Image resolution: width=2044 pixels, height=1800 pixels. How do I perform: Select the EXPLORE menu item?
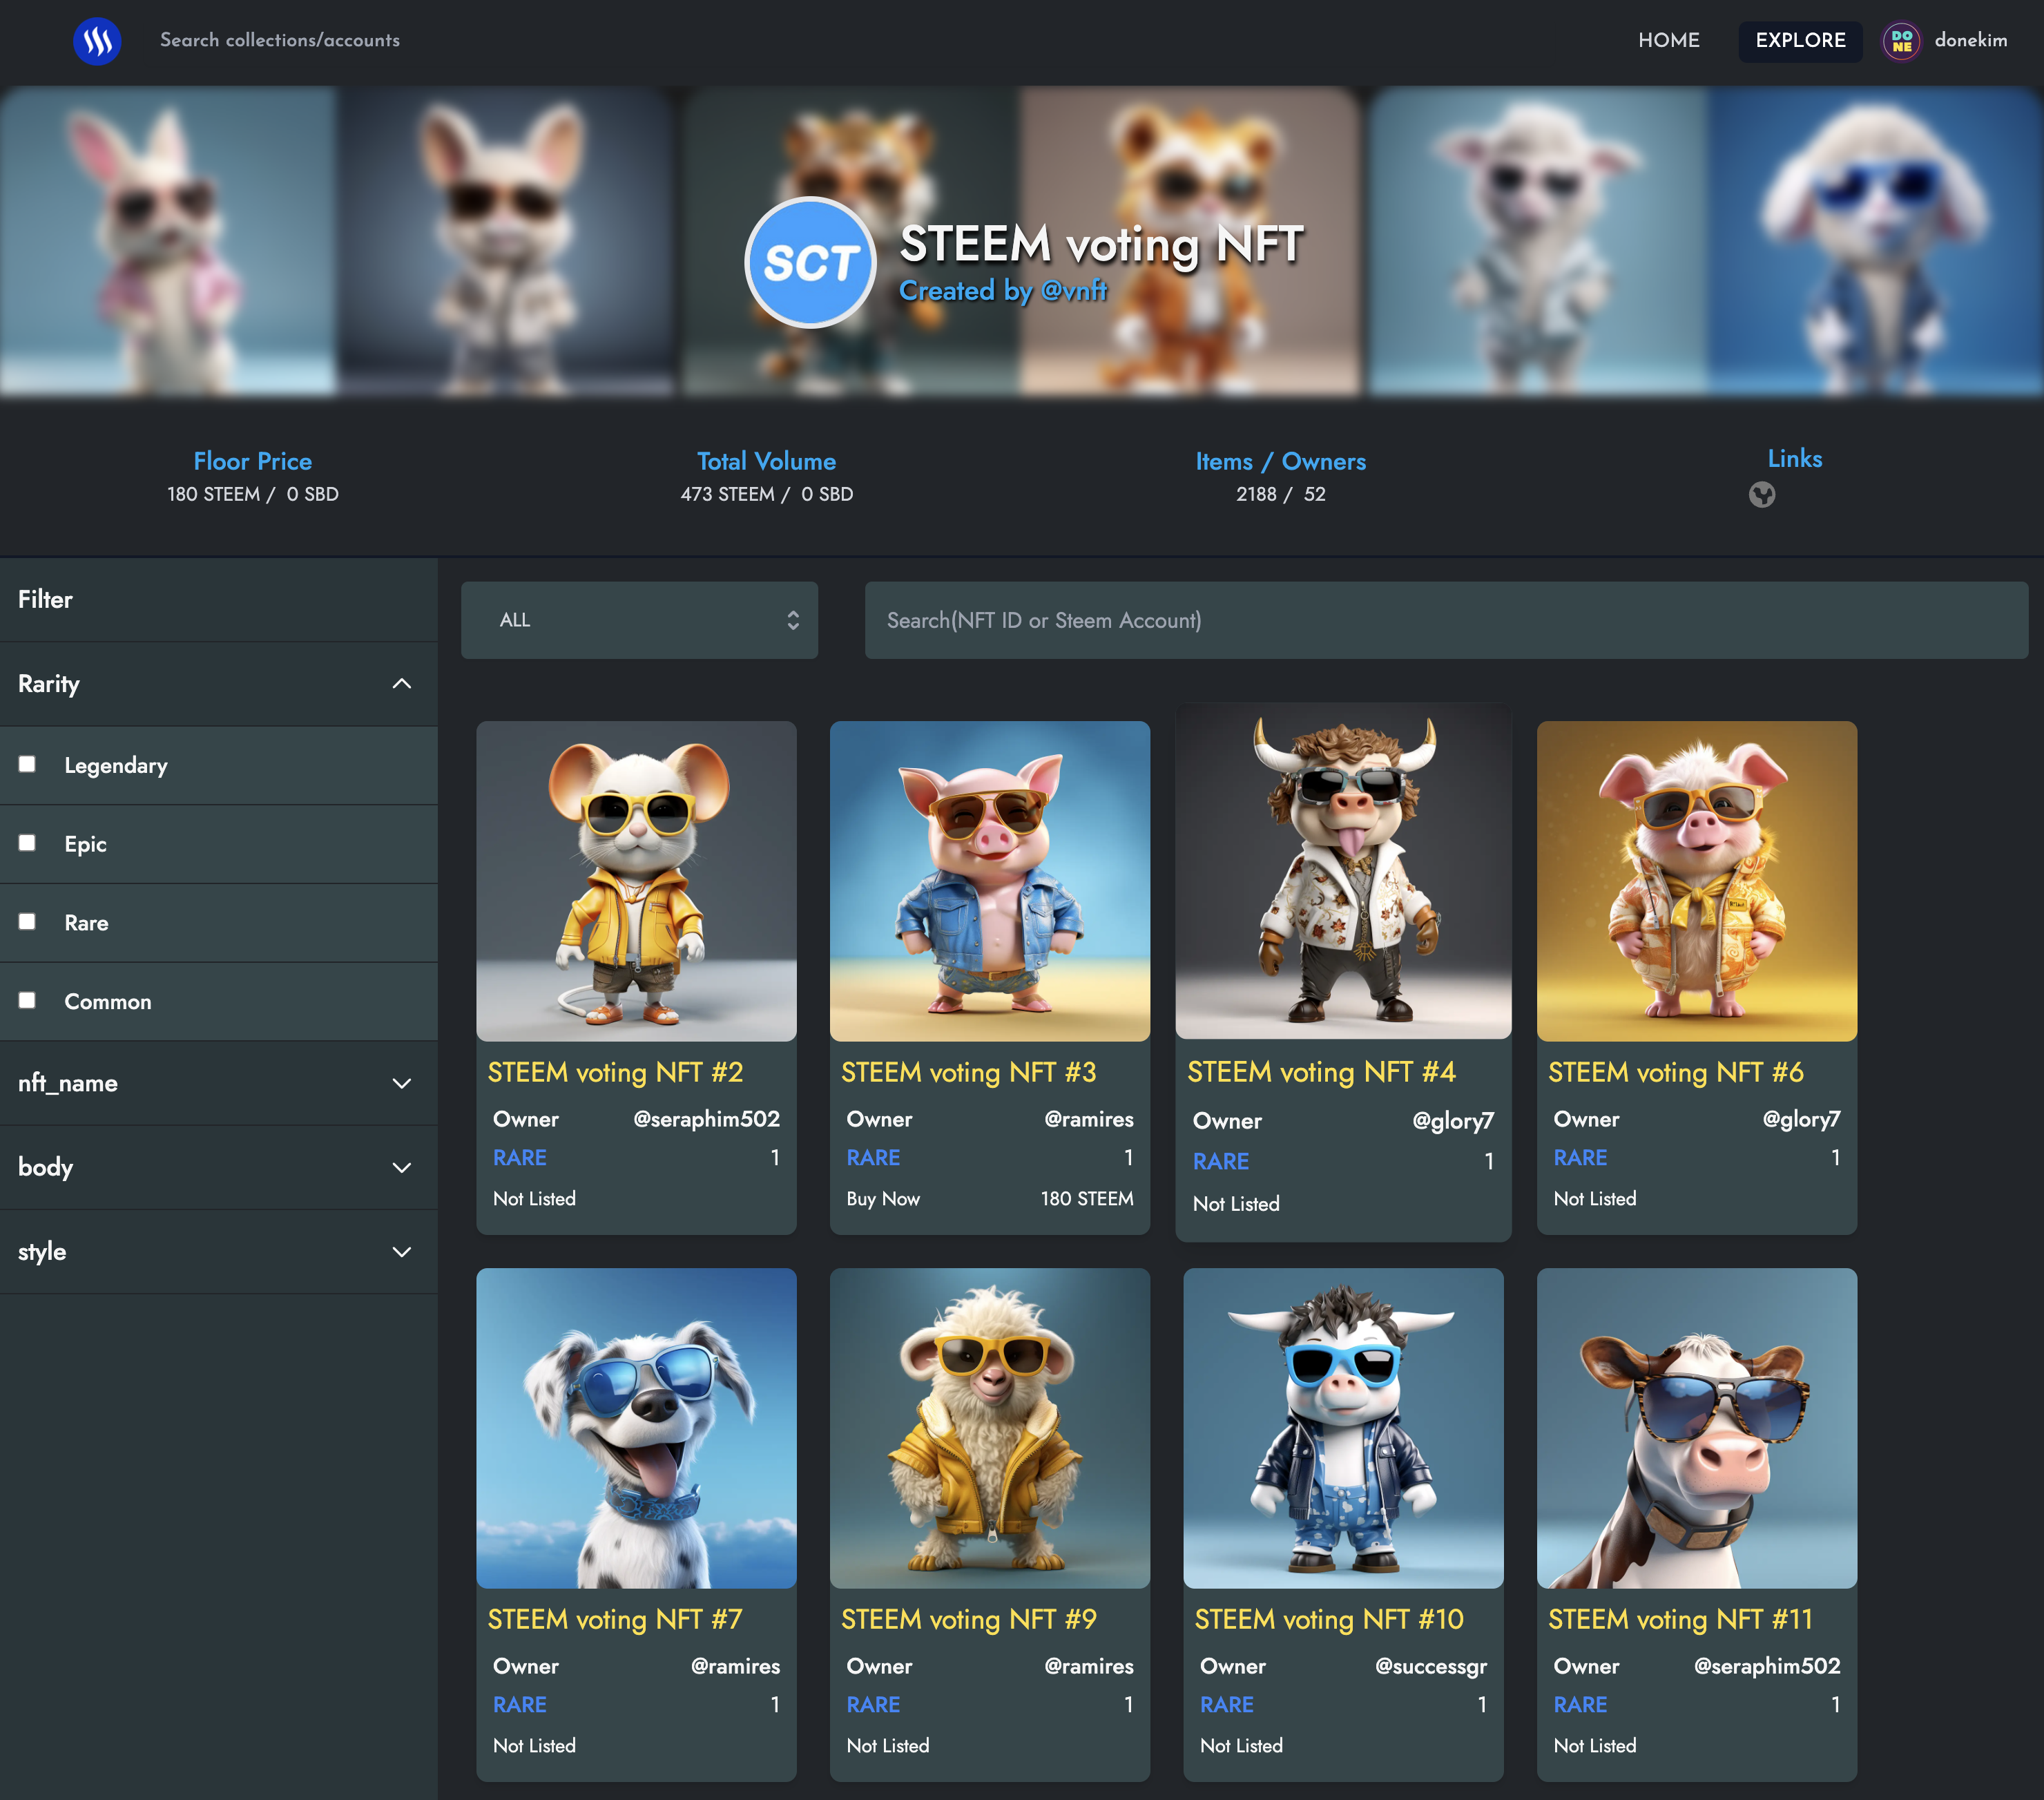tap(1800, 41)
